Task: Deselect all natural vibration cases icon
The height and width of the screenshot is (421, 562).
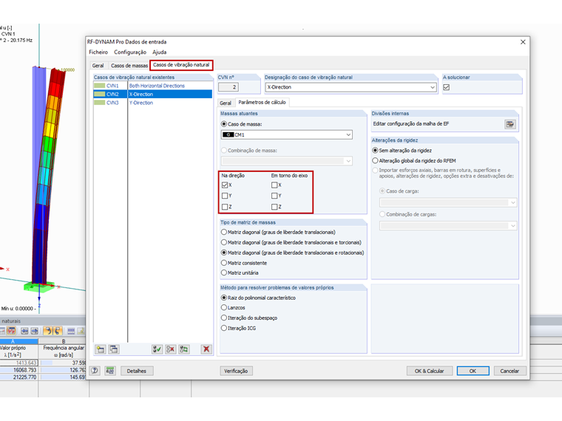Action: tap(171, 349)
